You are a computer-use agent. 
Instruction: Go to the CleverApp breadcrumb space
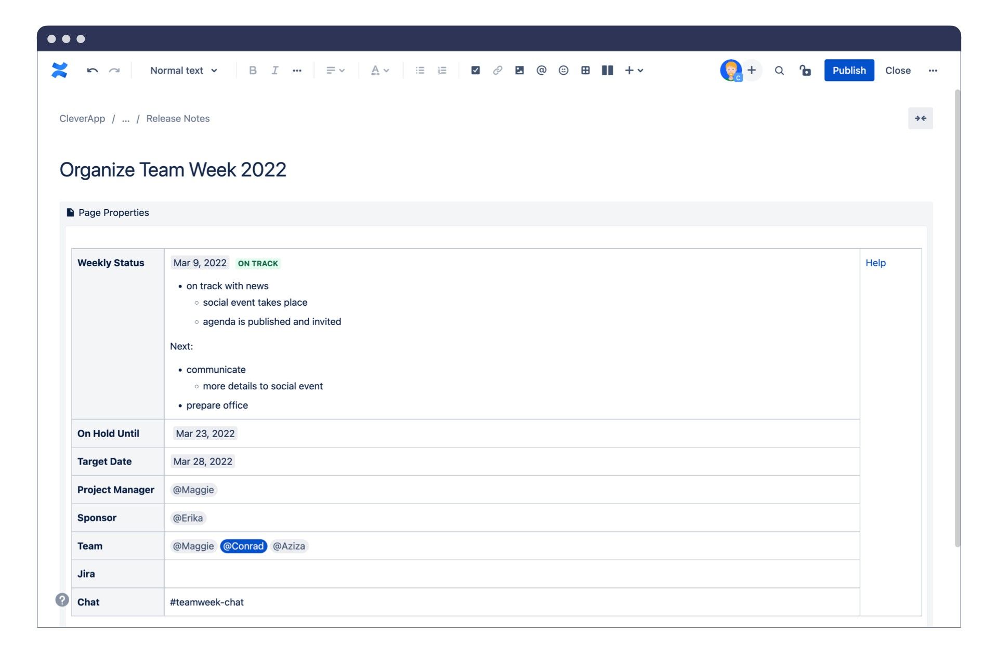pyautogui.click(x=82, y=118)
